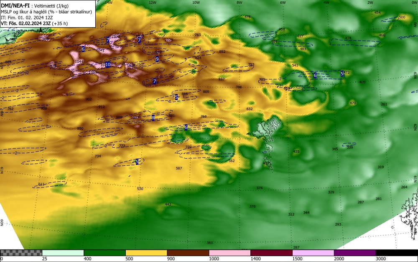Click the 8W longitude label
Image resolution: width=418 pixels, height=262 pixels.
tap(240, 3)
